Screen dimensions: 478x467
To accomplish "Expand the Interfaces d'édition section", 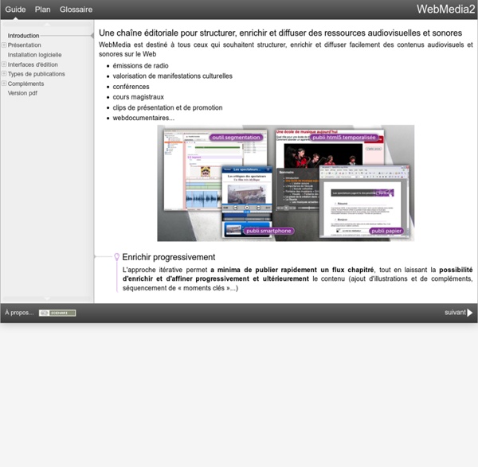I will 4,64.
